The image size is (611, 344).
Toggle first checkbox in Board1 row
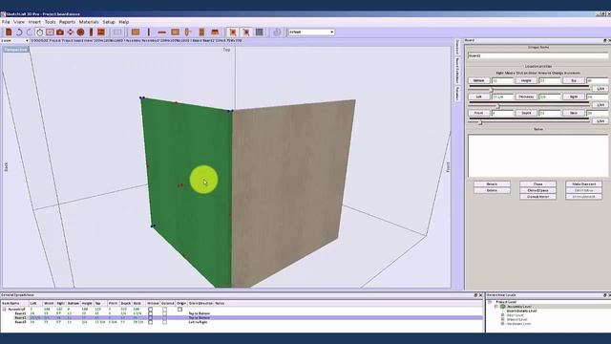[151, 313]
